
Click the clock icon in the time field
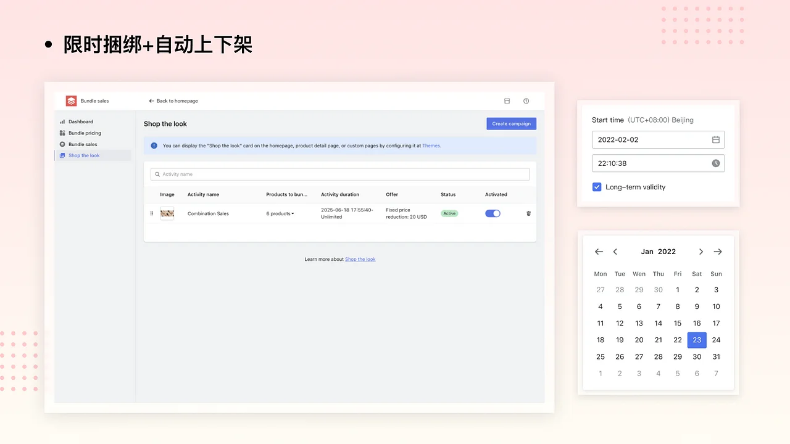(715, 163)
